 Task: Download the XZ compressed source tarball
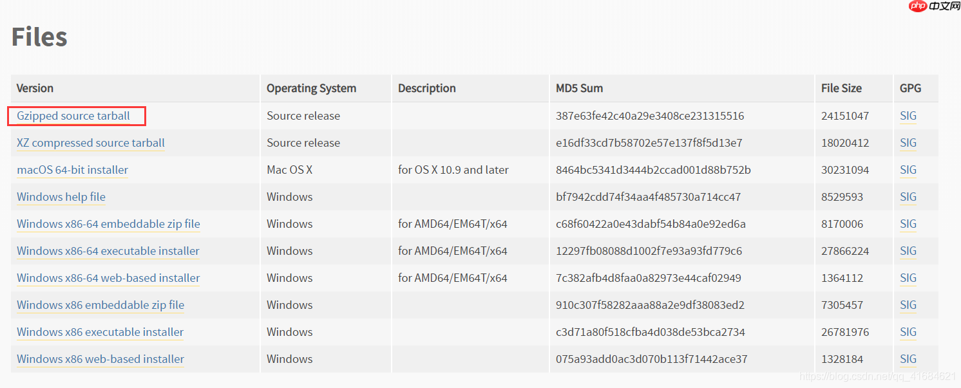pyautogui.click(x=91, y=143)
